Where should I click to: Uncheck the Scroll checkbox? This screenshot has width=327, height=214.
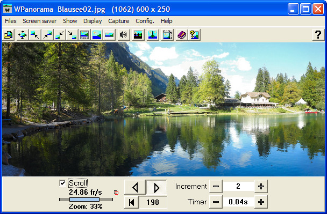[x=62, y=183]
